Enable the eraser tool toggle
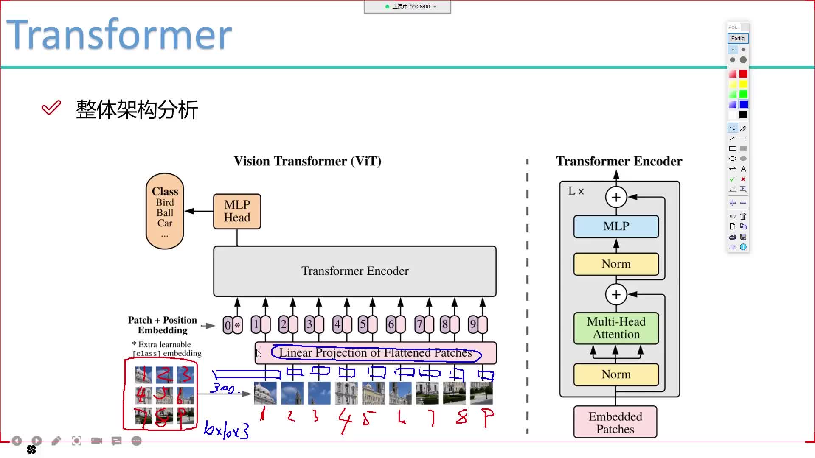The height and width of the screenshot is (458, 815). (x=743, y=128)
